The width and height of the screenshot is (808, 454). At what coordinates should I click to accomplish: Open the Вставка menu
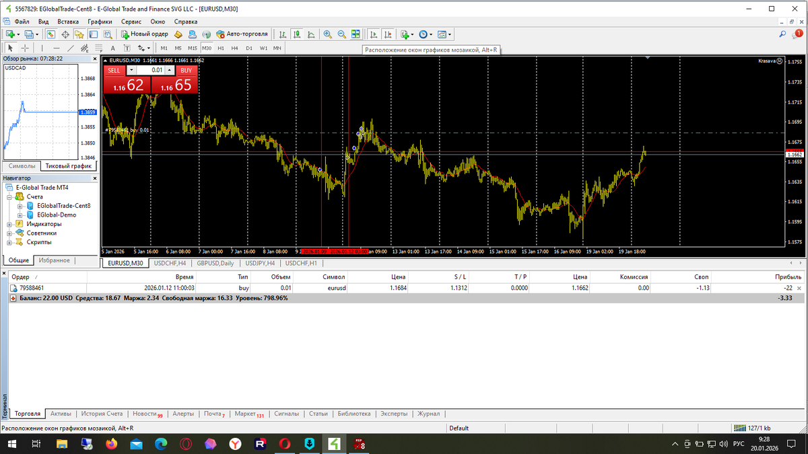[68, 22]
